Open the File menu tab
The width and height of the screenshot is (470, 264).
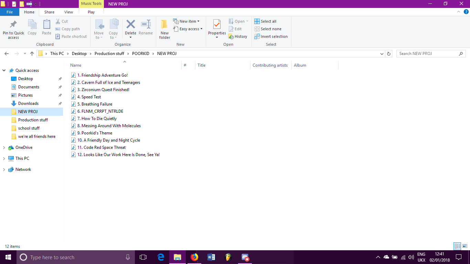[10, 12]
